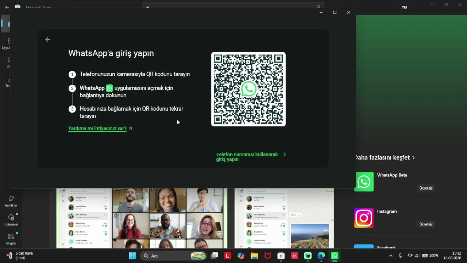
Task: Launch the red L app on the taskbar
Action: coord(228,256)
